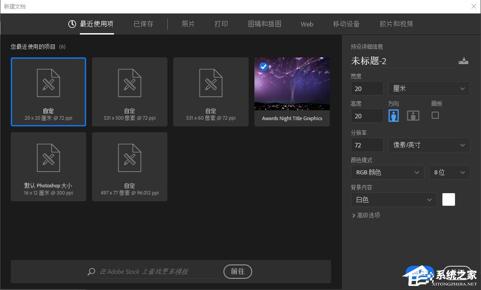Click the clock icon on 最近使用项 tab
Image resolution: width=481 pixels, height=290 pixels.
coord(71,24)
